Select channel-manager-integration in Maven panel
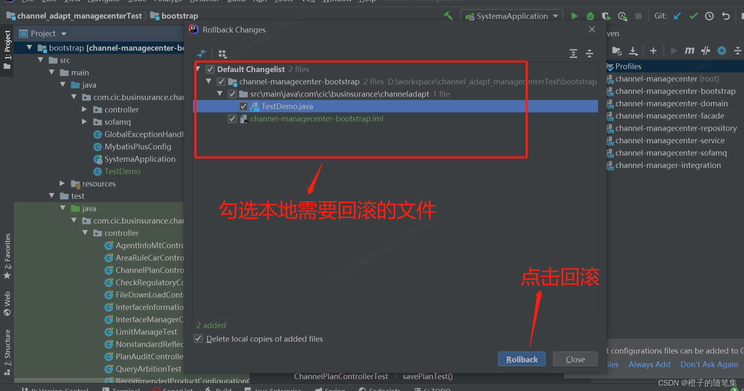 [x=668, y=165]
